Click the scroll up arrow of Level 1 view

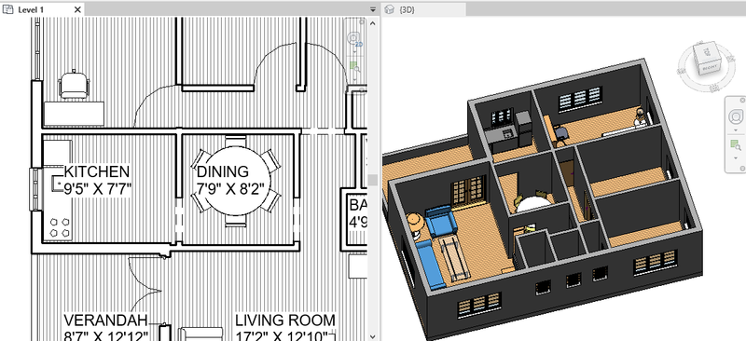[x=373, y=22]
